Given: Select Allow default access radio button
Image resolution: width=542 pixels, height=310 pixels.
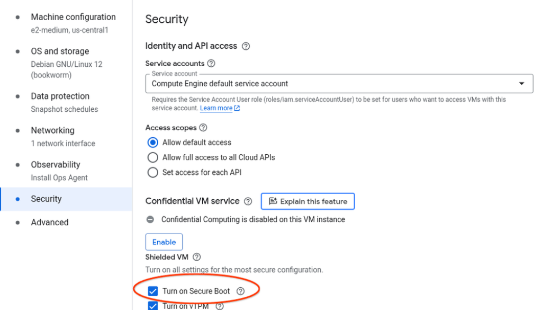Looking at the screenshot, I should [x=153, y=143].
